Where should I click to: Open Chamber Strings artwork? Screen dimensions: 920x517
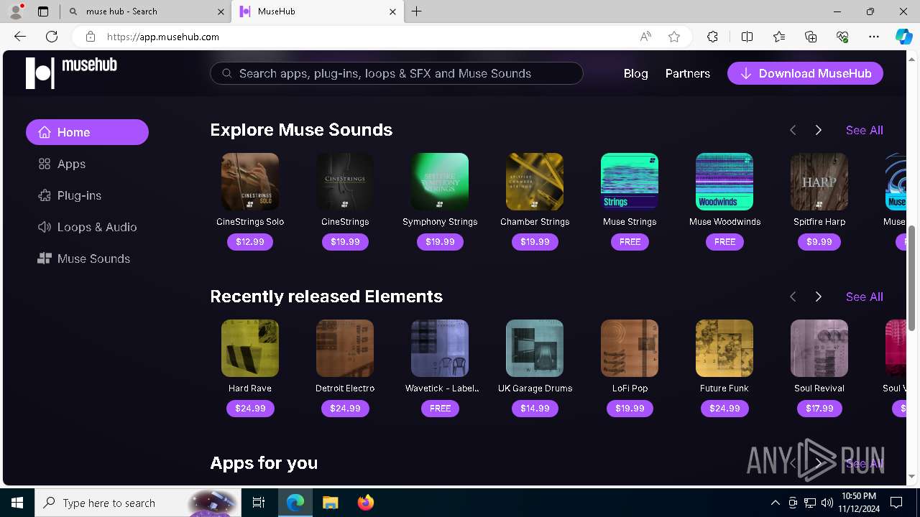click(535, 182)
